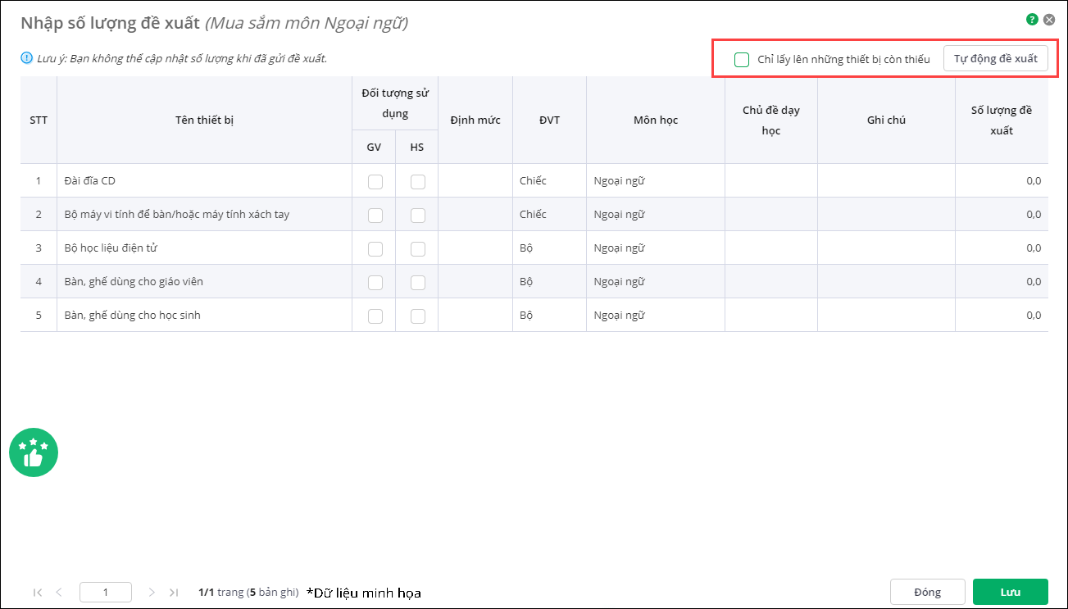This screenshot has height=609, width=1068.
Task: Go to next page arrow
Action: pyautogui.click(x=152, y=592)
